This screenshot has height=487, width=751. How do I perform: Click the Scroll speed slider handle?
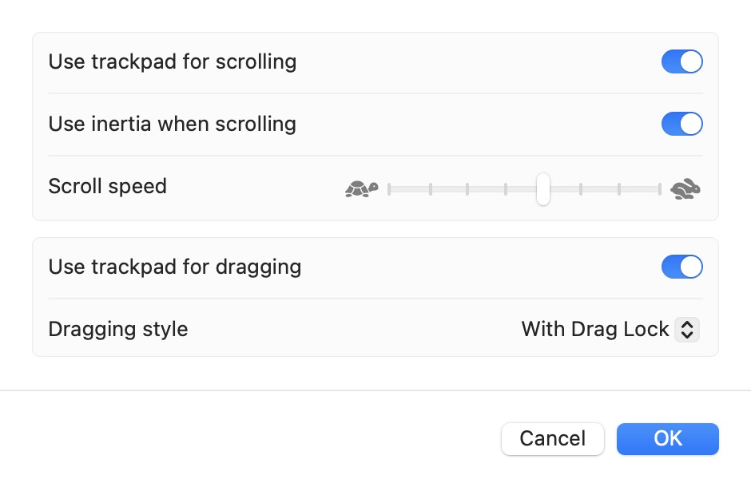tap(543, 190)
